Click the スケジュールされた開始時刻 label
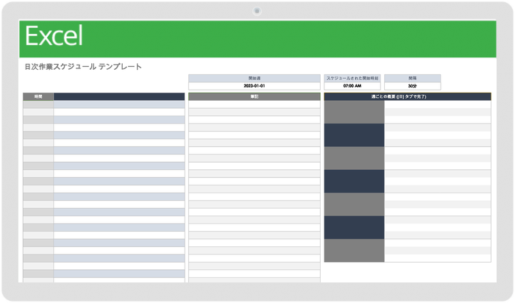This screenshot has height=303, width=515. pyautogui.click(x=352, y=78)
